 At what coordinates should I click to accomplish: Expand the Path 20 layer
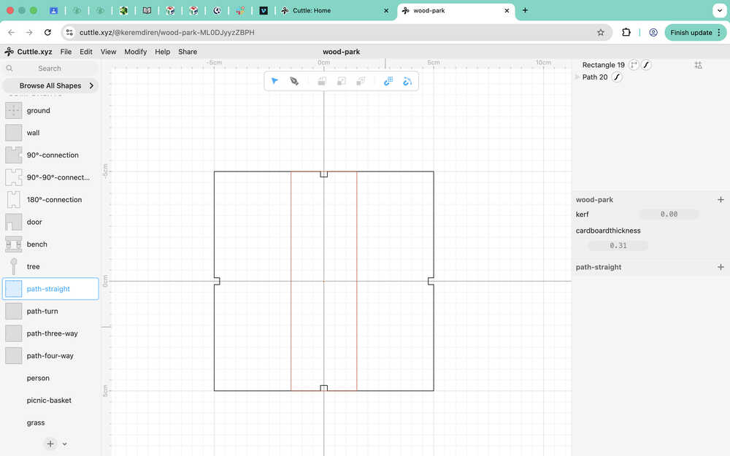(x=577, y=77)
